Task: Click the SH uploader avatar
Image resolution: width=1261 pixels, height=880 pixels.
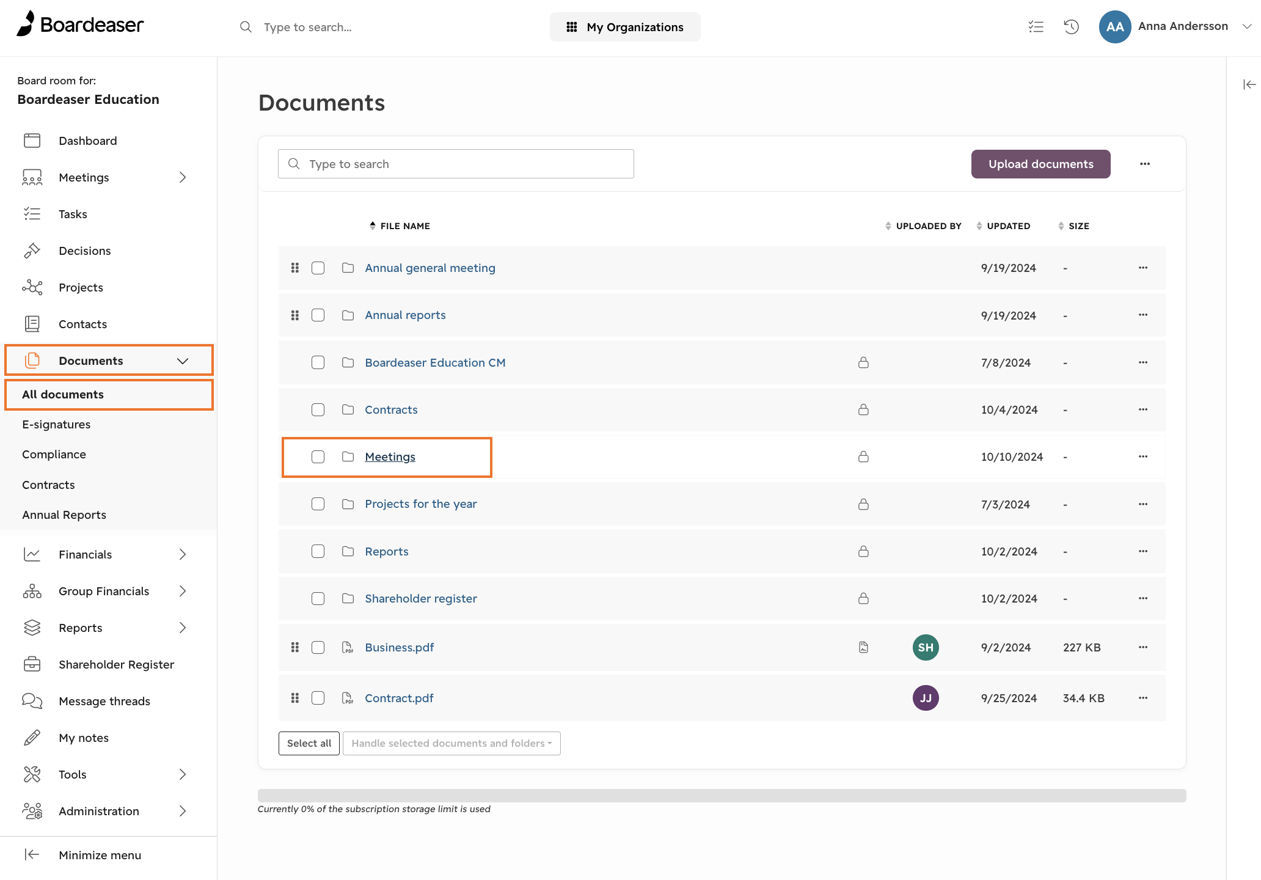Action: click(926, 647)
